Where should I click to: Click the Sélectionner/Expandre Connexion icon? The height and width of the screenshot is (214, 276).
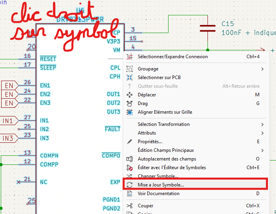point(130,57)
